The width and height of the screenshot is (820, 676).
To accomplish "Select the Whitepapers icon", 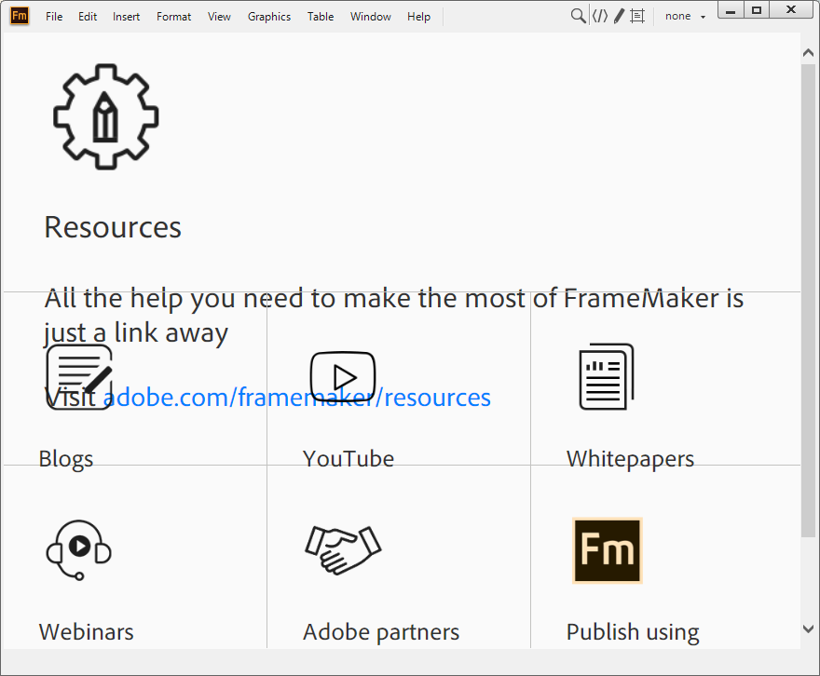I will [x=606, y=376].
